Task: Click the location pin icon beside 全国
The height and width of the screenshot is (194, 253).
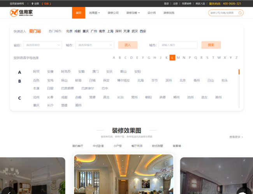Action: pos(32,3)
